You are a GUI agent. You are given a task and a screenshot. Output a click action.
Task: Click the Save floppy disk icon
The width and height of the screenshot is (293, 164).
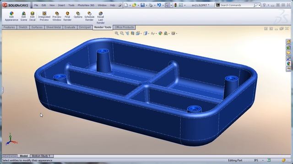tap(142, 5)
